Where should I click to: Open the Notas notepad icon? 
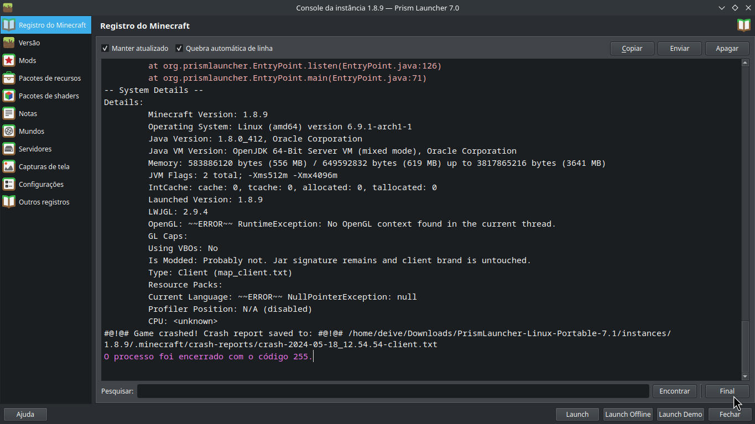9,113
